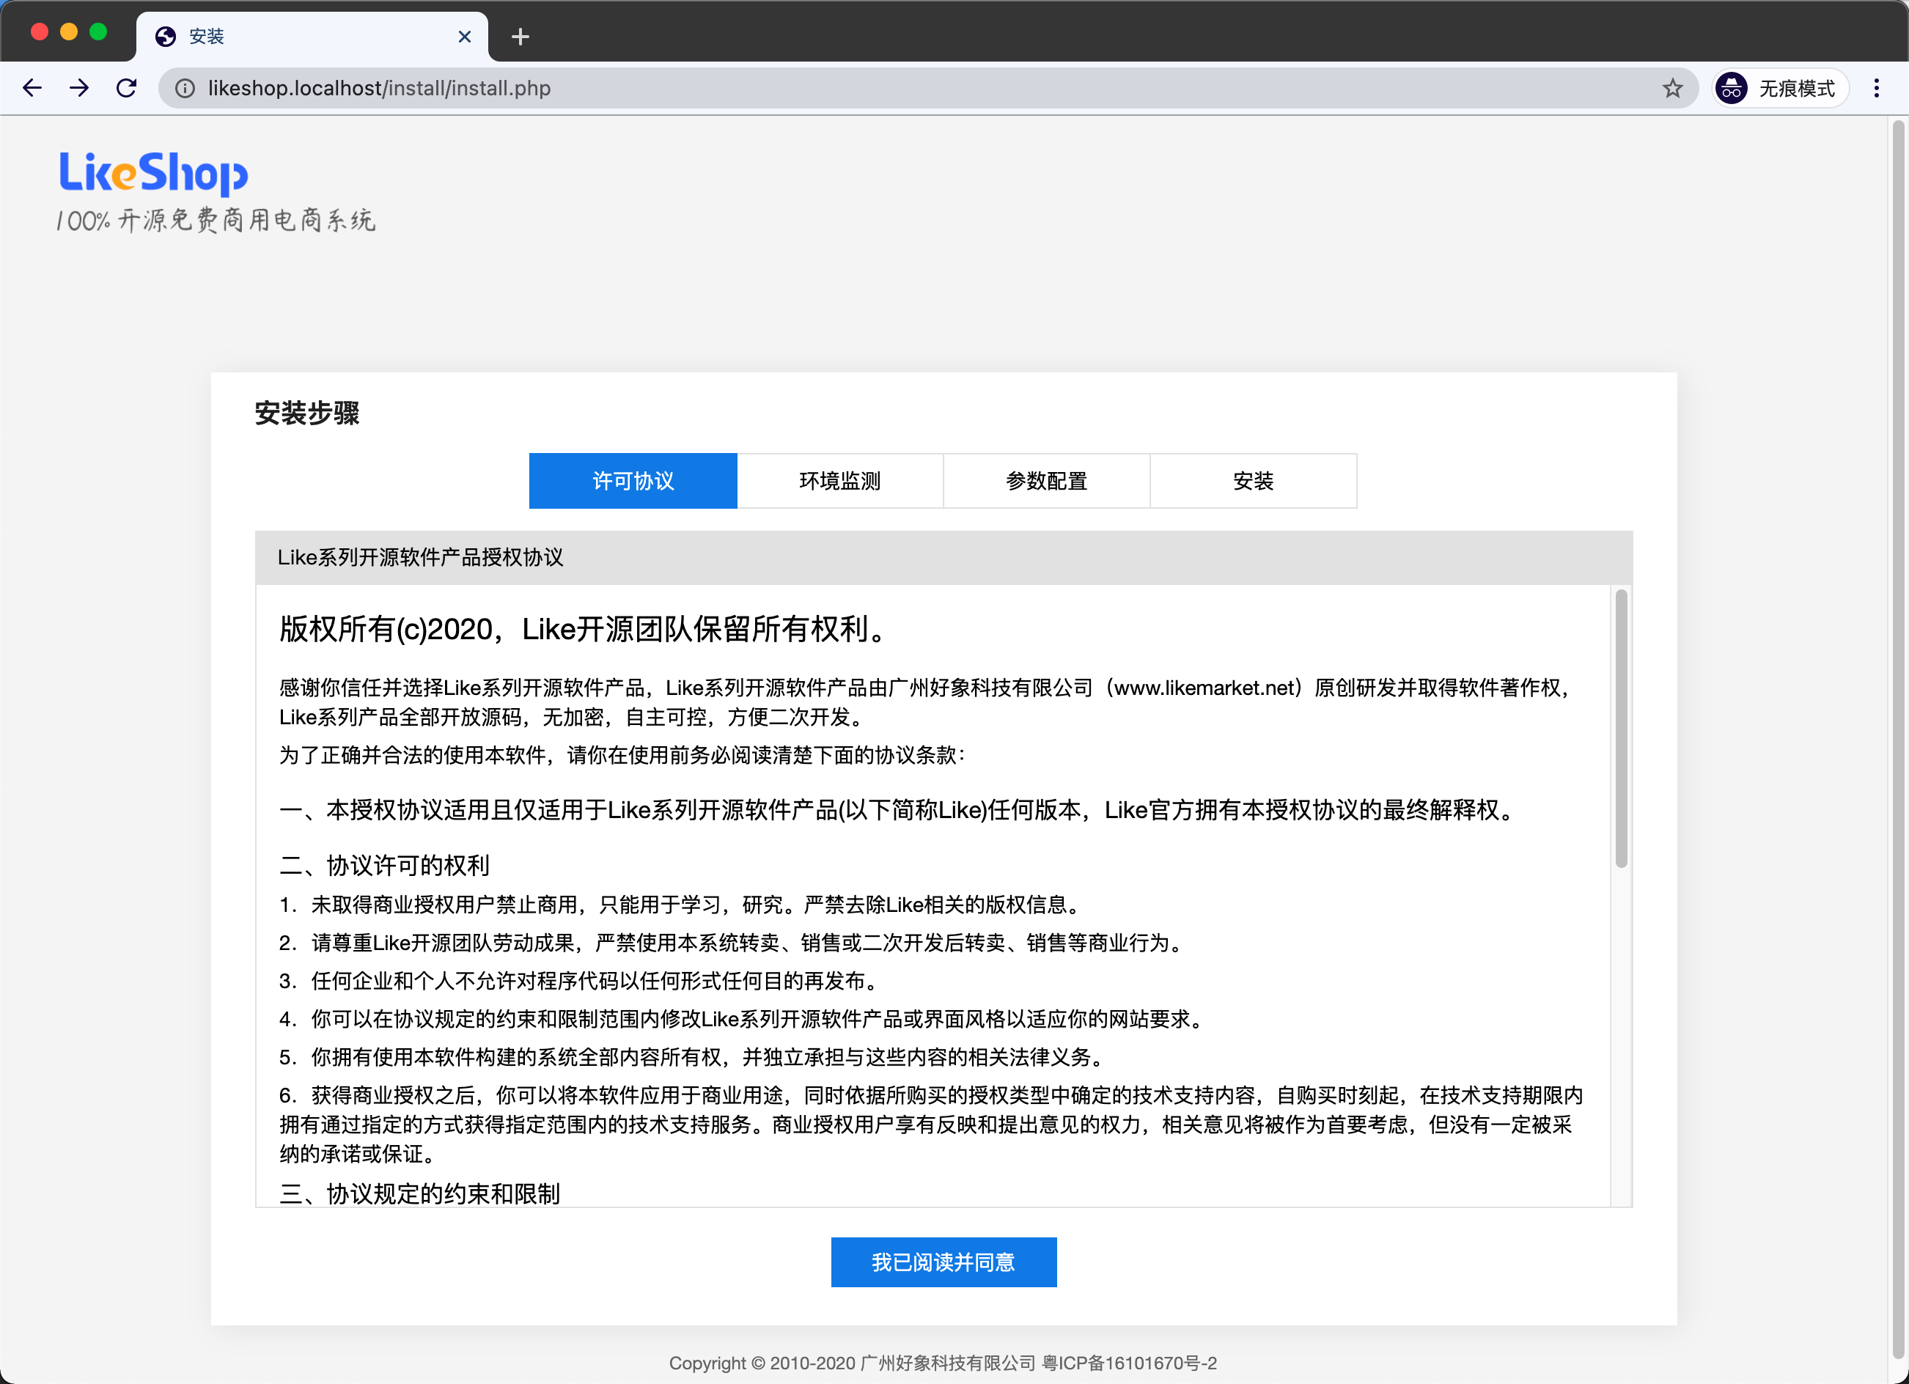Open the 无痕模式 incognito profile button
Viewport: 1909px width, 1384px height.
tap(1780, 89)
